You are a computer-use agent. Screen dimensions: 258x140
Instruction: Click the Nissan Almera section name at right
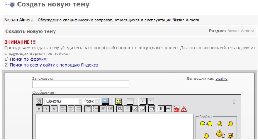coord(241,31)
